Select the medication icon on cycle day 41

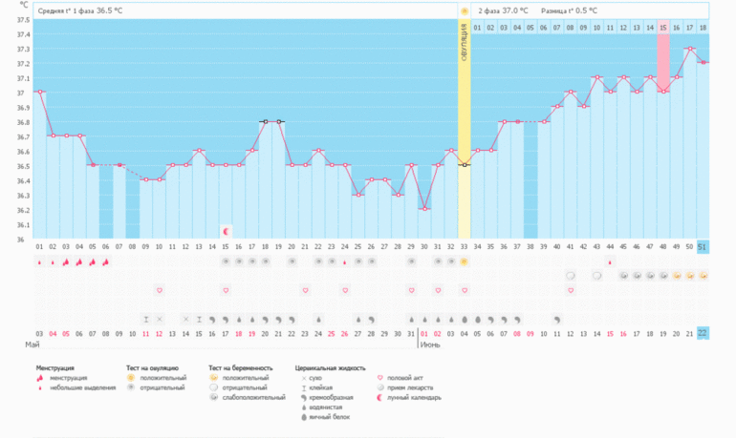(x=570, y=276)
